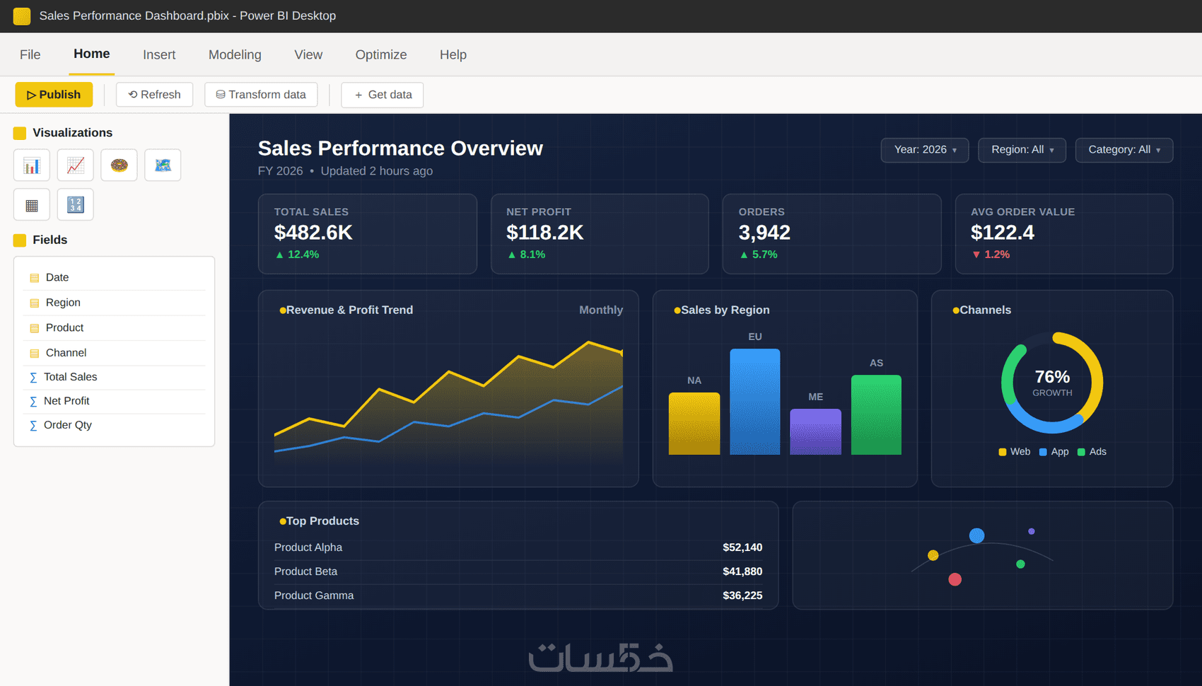Select the Total Sales measure field

point(114,378)
